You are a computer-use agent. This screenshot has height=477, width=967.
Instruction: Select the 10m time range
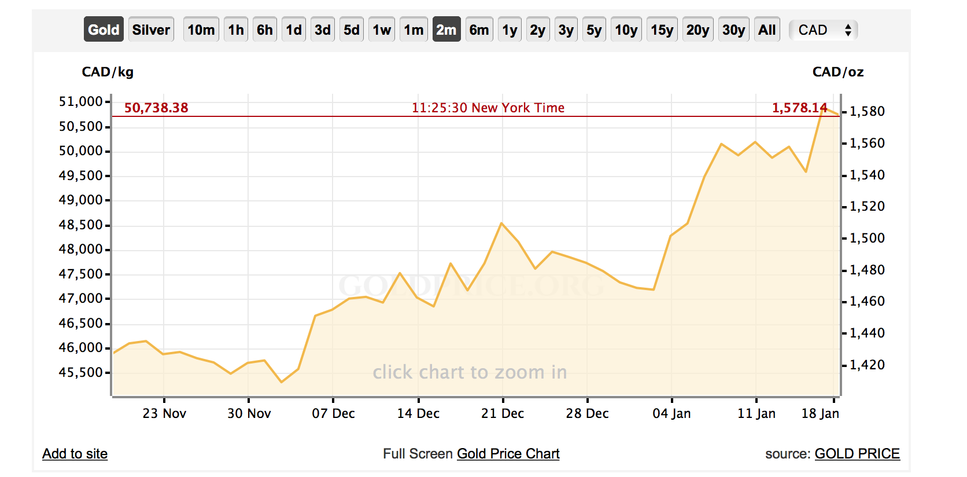tap(201, 30)
